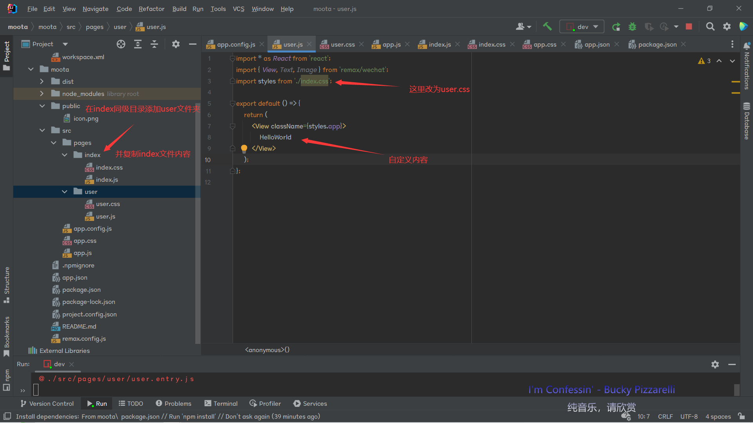
Task: Collapse the user folder in Project tree
Action: pyautogui.click(x=65, y=192)
